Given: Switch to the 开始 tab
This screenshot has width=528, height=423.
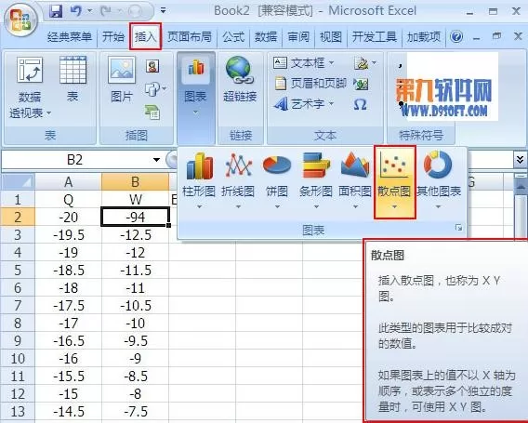Looking at the screenshot, I should point(113,36).
